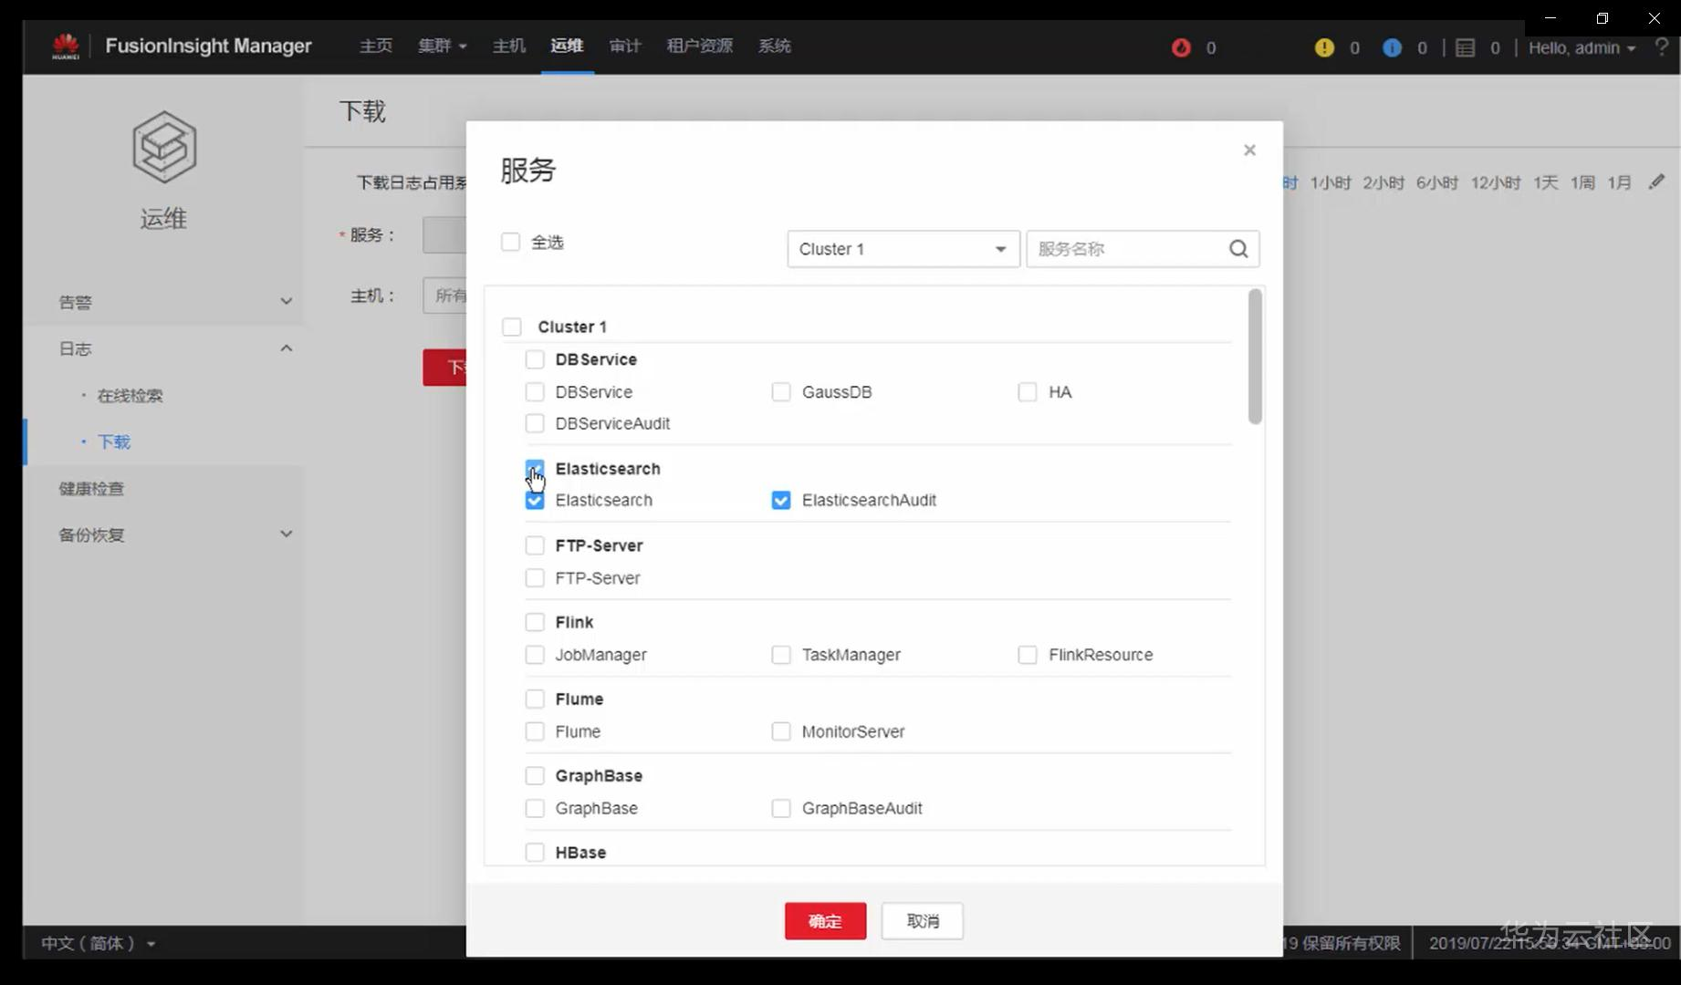Go to the 系统 tab
The width and height of the screenshot is (1681, 985).
(775, 46)
